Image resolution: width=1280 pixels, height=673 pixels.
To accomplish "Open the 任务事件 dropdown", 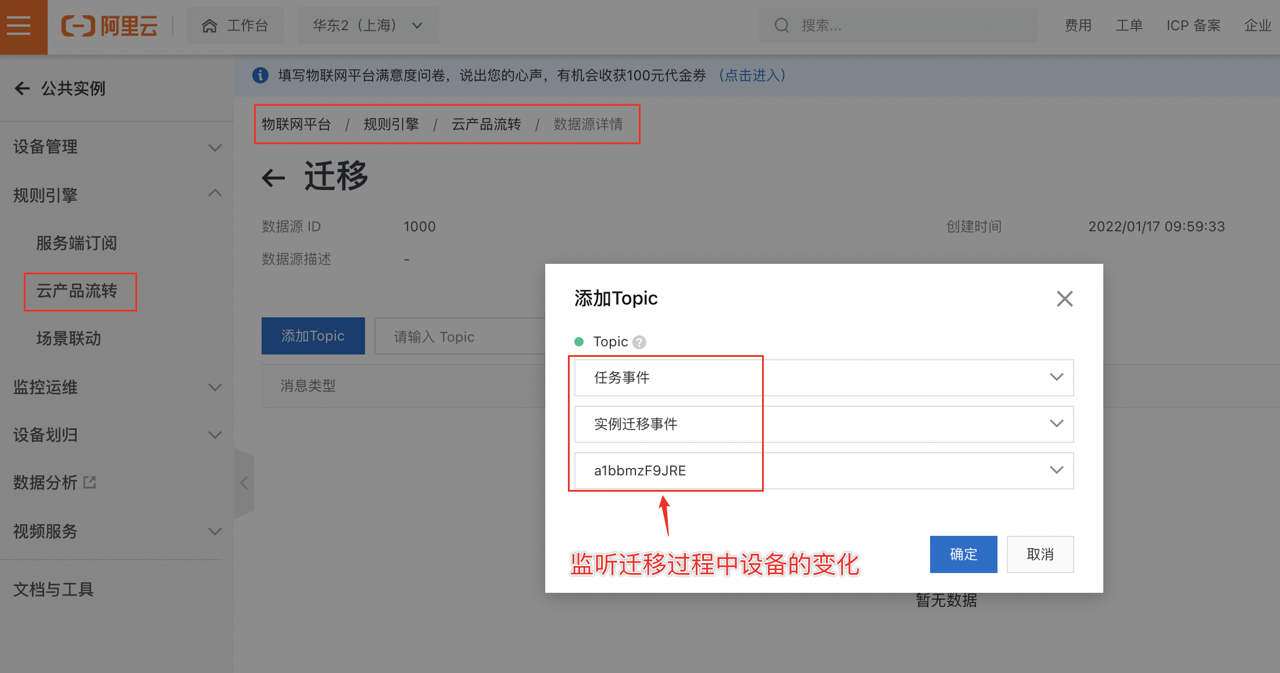I will [x=824, y=378].
